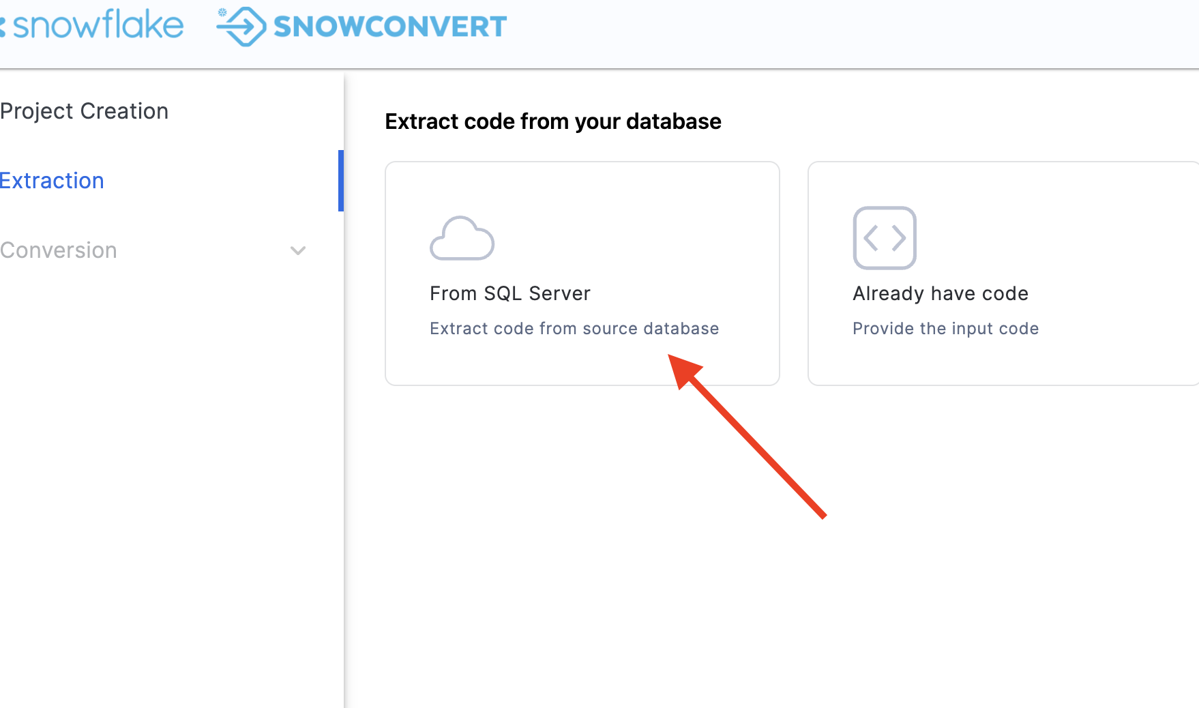1199x708 pixels.
Task: Click the Provide the input code text
Action: coord(945,328)
